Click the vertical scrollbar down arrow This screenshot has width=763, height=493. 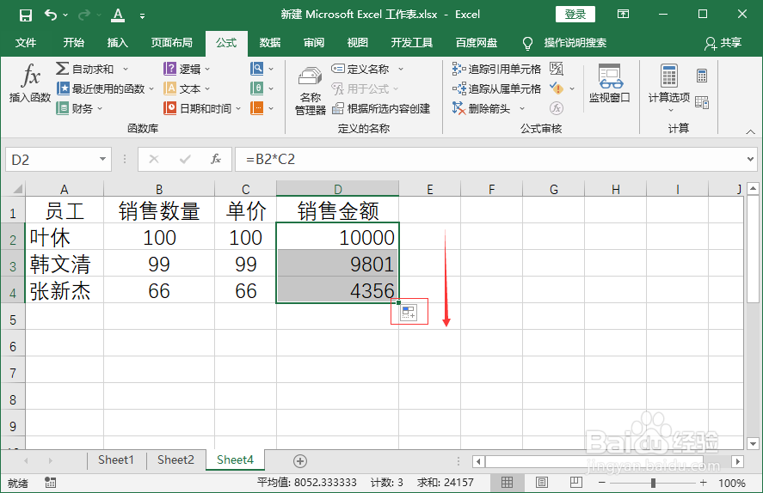(x=753, y=443)
